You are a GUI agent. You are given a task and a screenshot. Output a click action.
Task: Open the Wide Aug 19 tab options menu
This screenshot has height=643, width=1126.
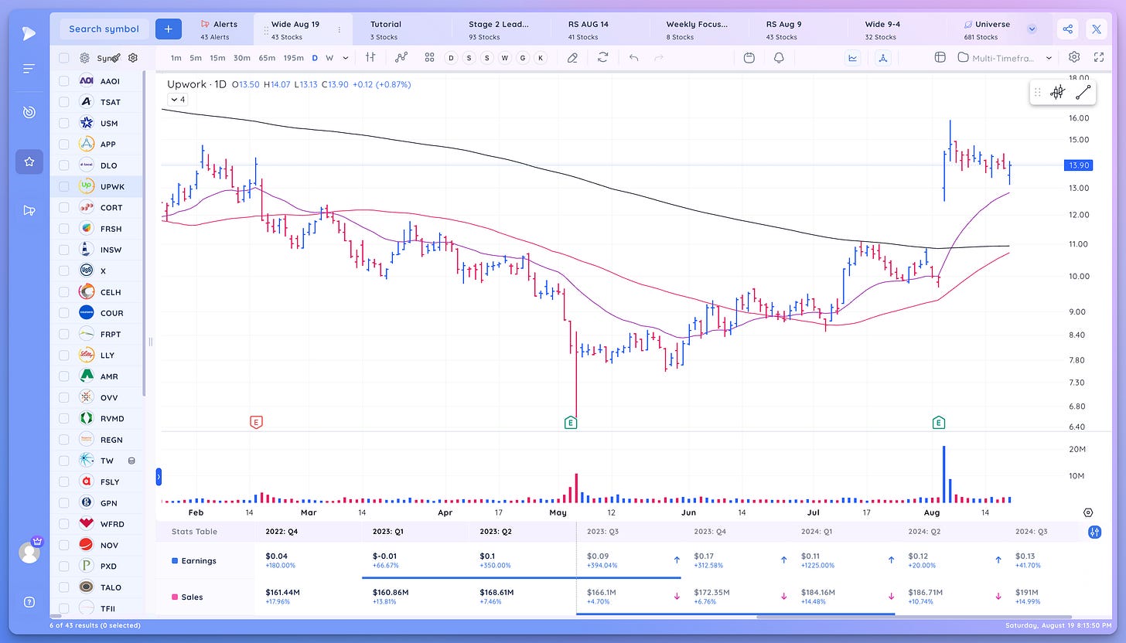point(339,29)
